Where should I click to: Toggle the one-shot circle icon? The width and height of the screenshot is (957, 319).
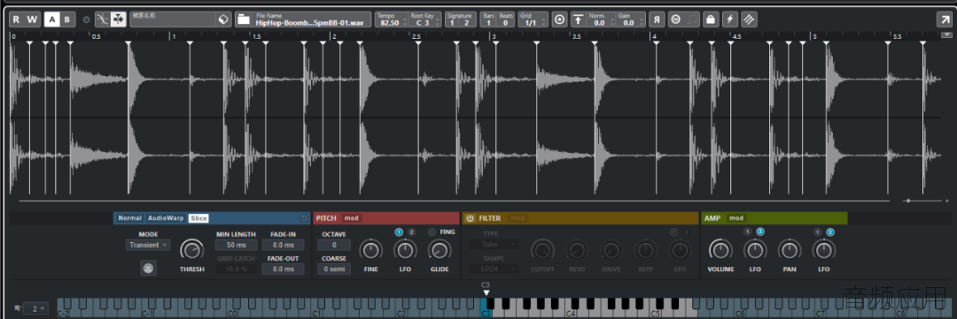tap(560, 19)
